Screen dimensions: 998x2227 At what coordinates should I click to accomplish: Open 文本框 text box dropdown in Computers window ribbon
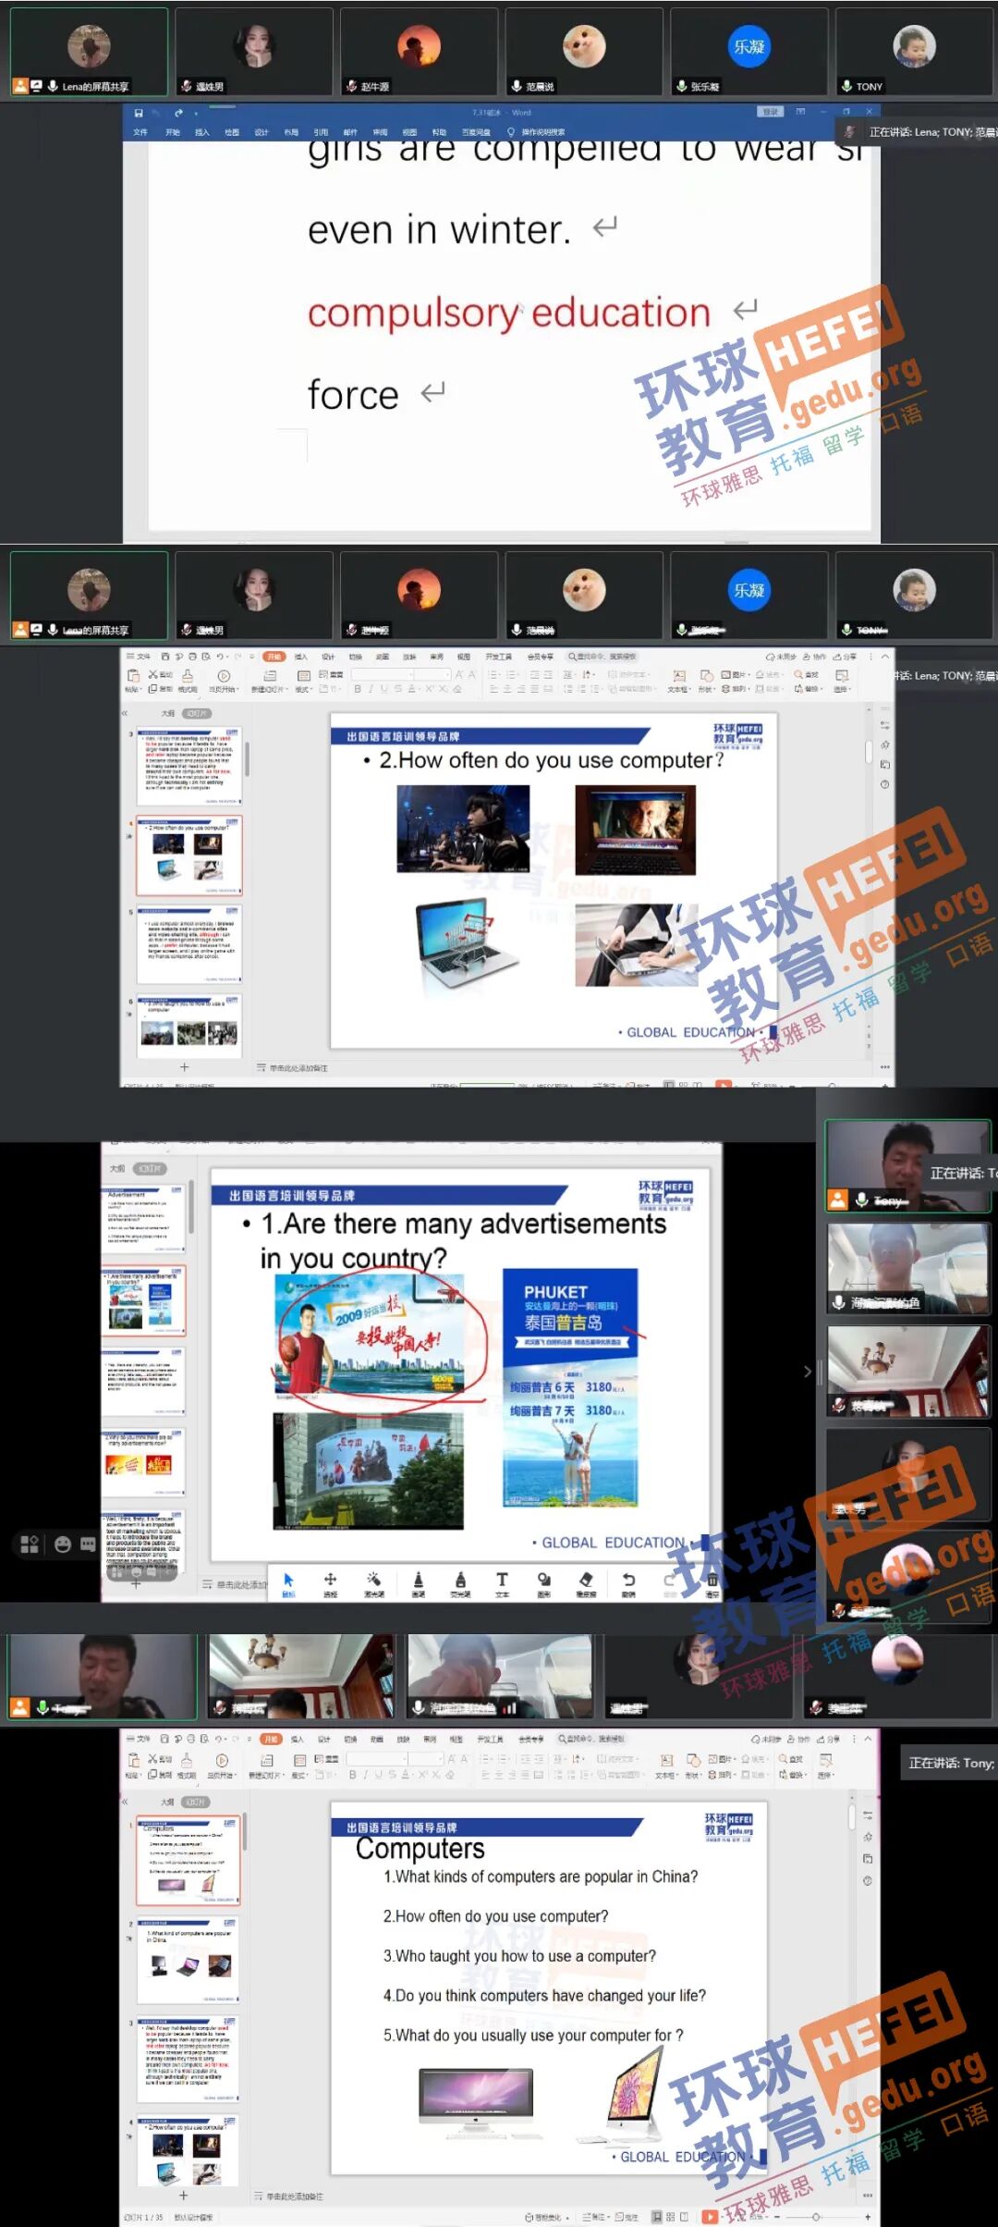(665, 1765)
